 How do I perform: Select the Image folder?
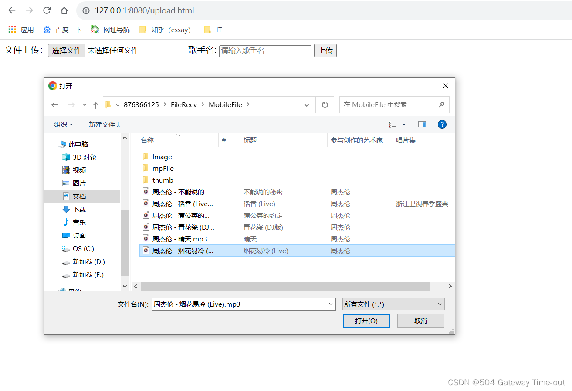(x=157, y=157)
